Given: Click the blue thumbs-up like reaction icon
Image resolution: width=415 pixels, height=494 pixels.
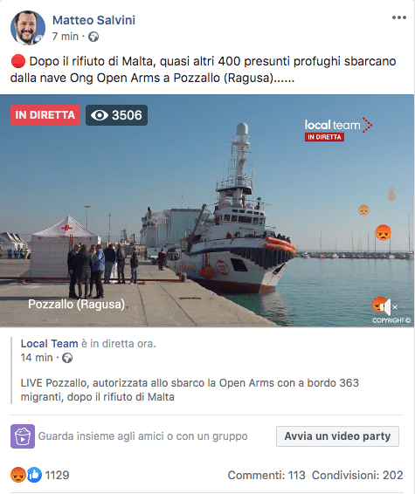Looking at the screenshot, I should pyautogui.click(x=34, y=475).
